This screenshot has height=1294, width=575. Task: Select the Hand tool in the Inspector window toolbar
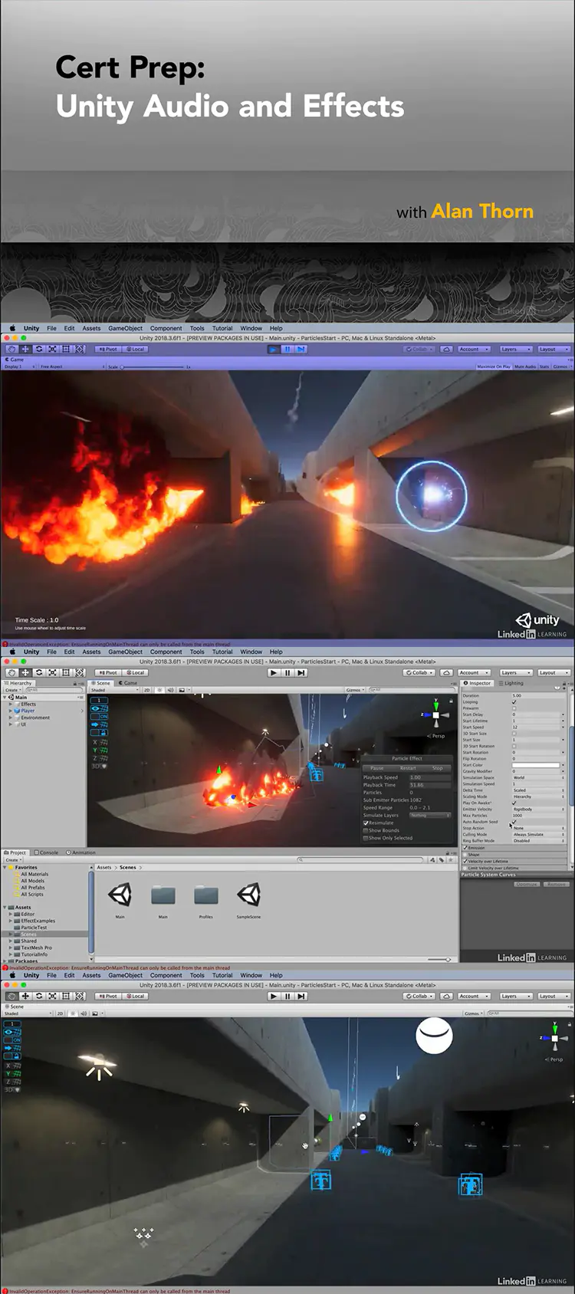pos(11,672)
